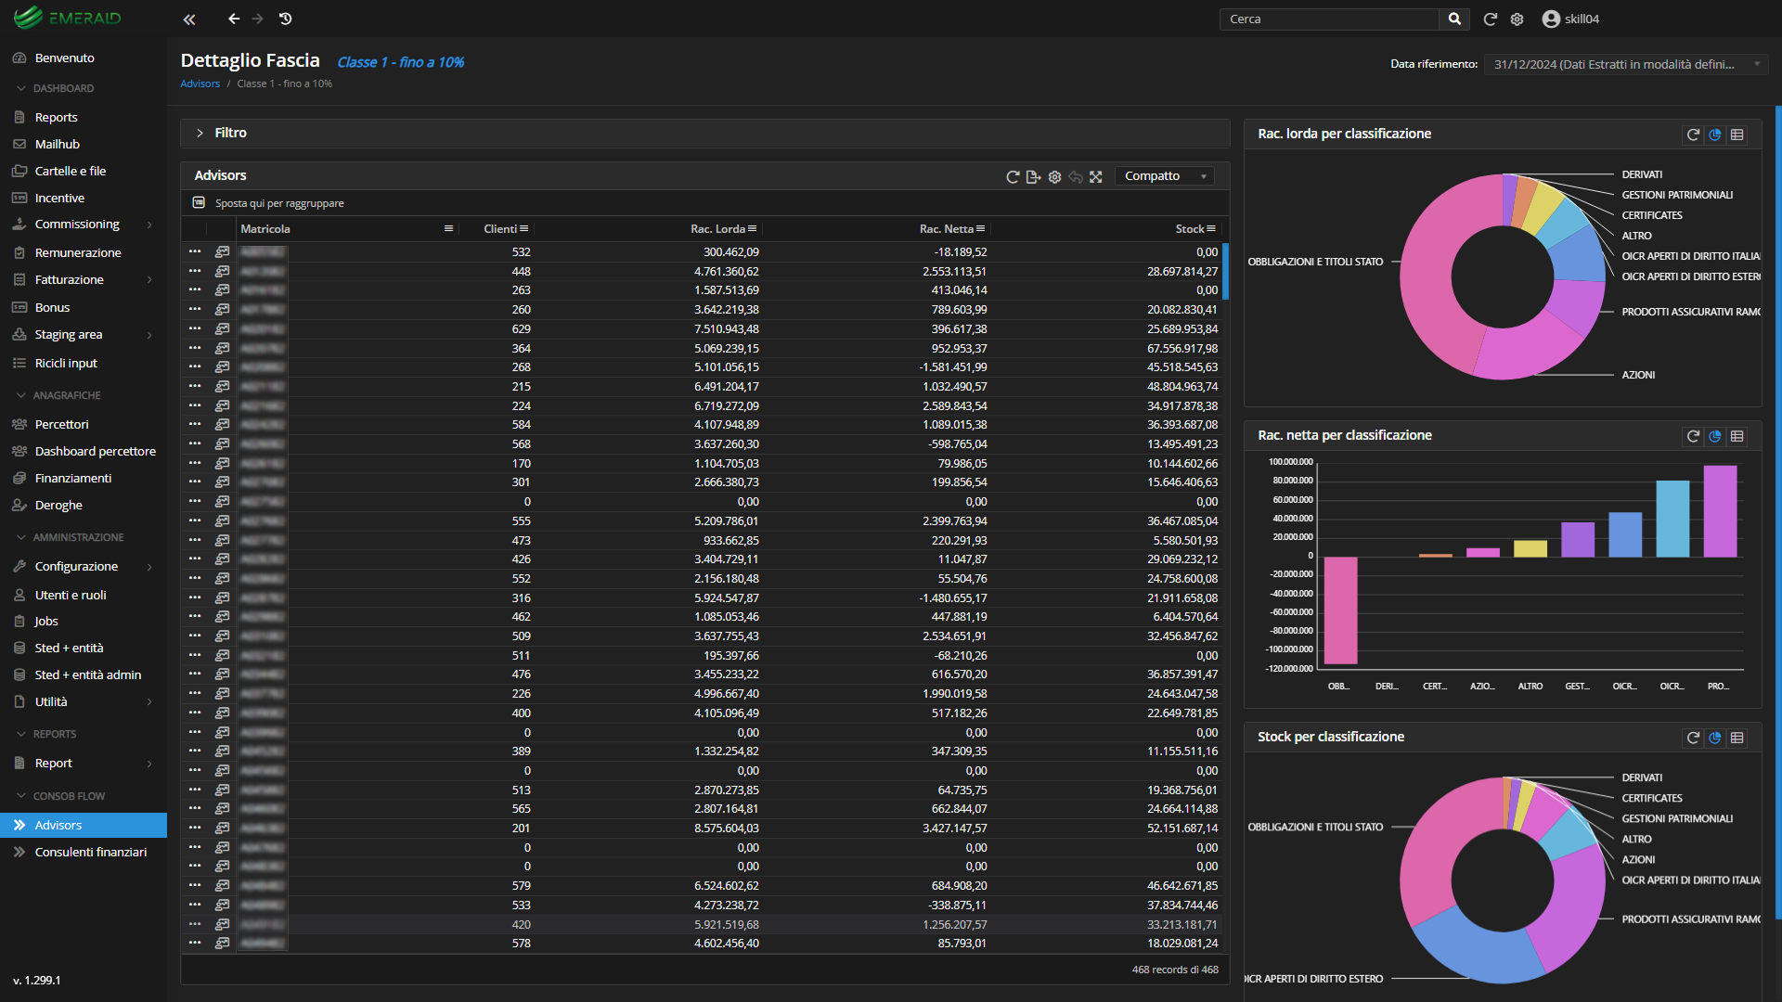Image resolution: width=1782 pixels, height=1002 pixels.
Task: Switch Rac. lorda chart to table view
Action: [1737, 135]
